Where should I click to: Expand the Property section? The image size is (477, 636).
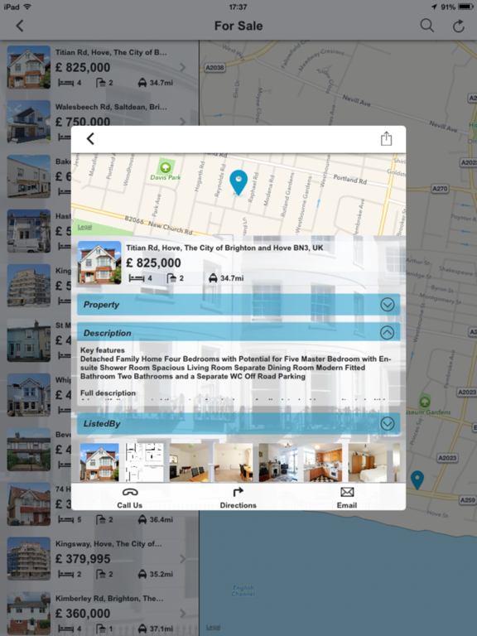(x=238, y=305)
